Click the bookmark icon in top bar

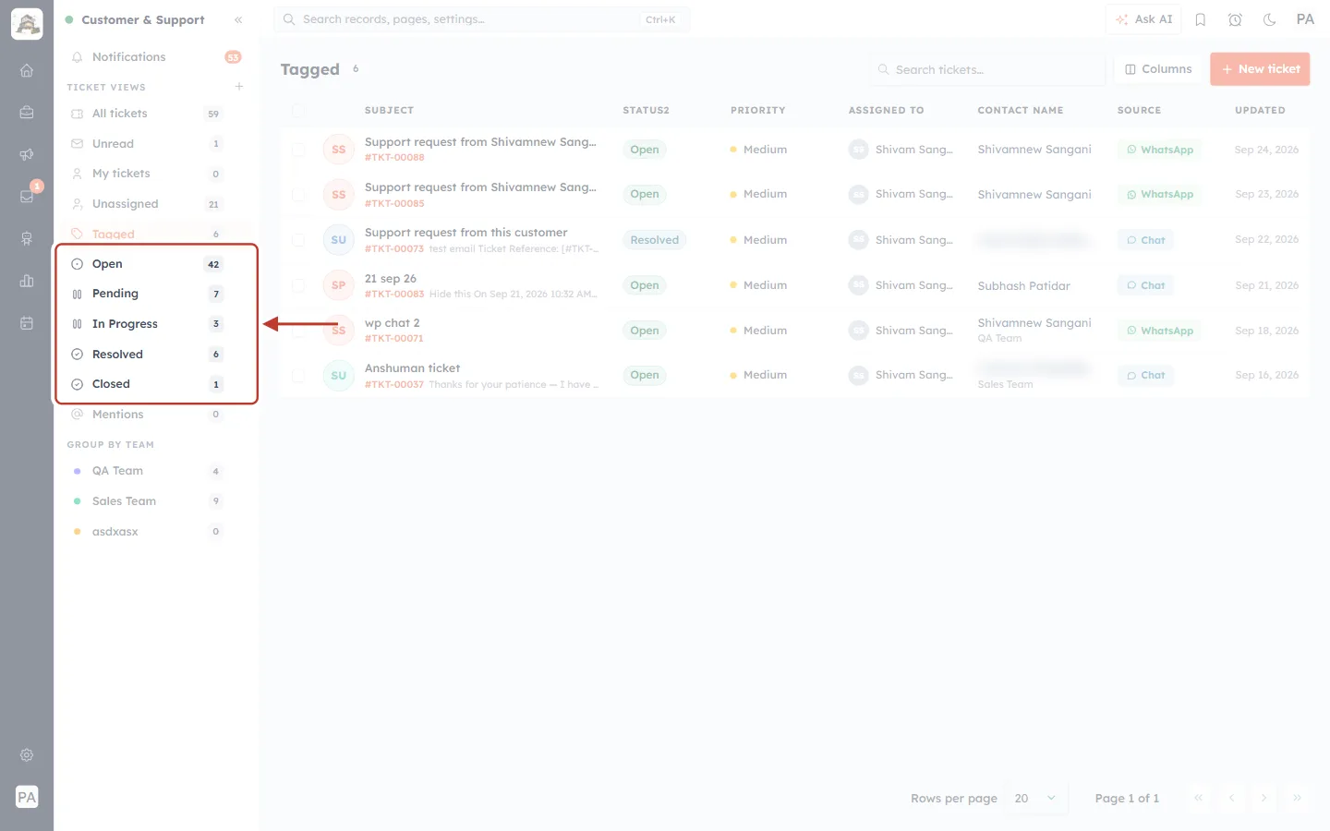tap(1201, 19)
